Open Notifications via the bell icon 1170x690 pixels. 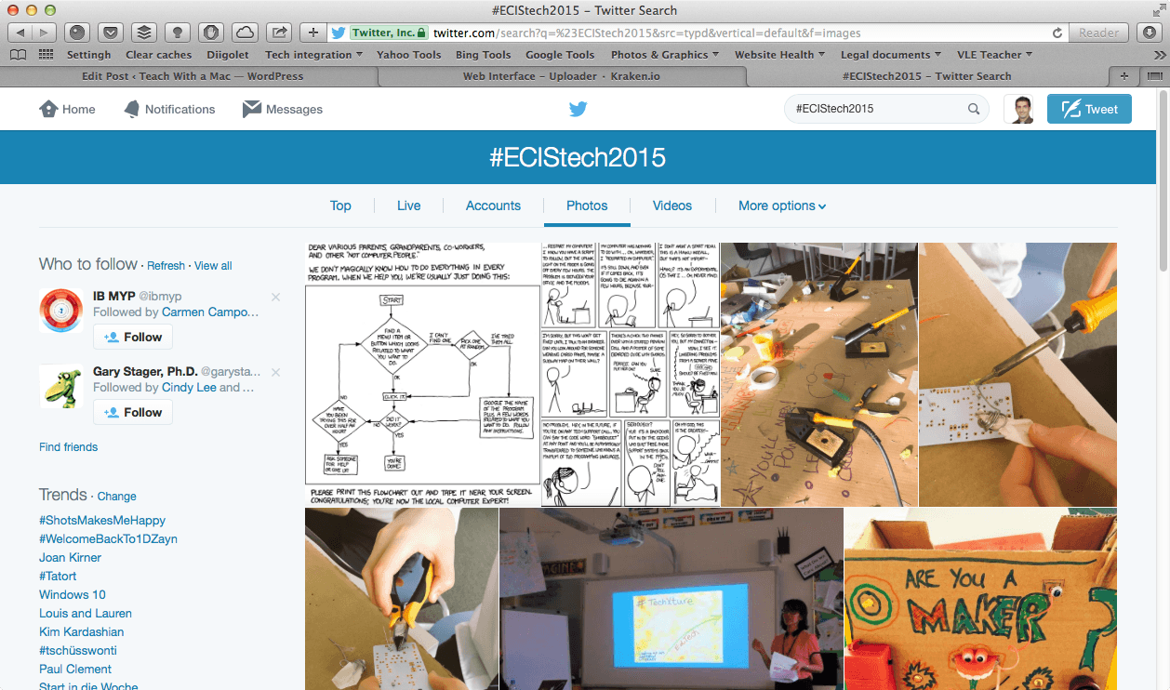tap(132, 109)
